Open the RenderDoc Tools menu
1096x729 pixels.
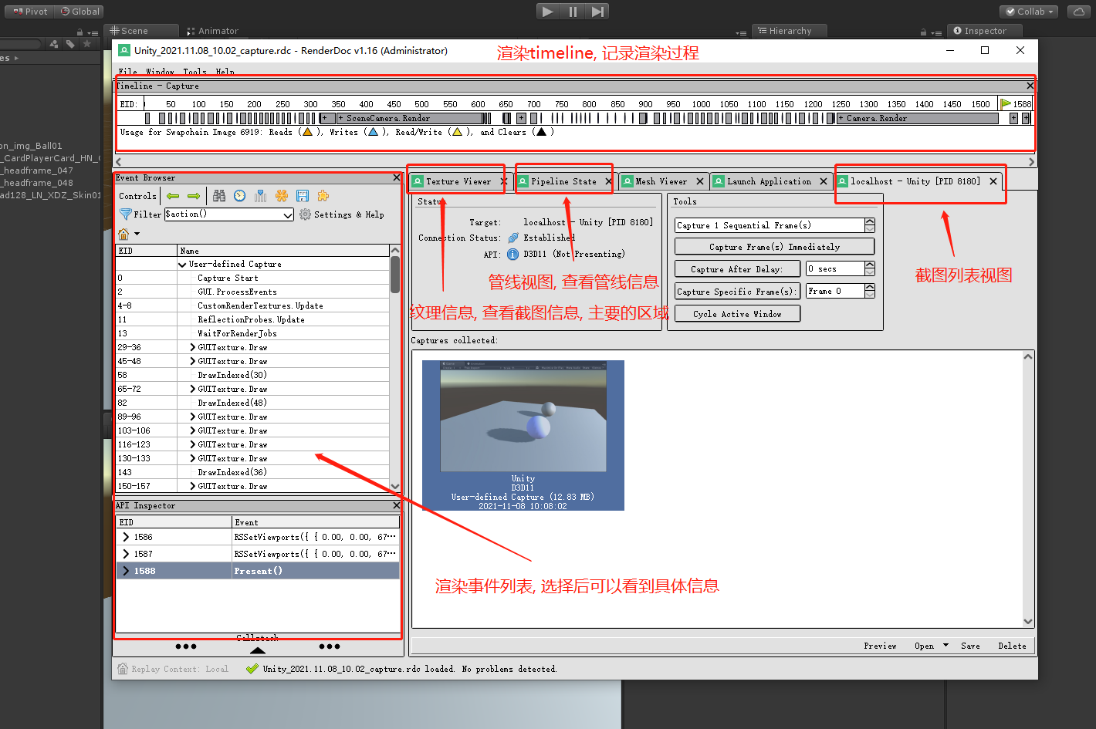195,72
